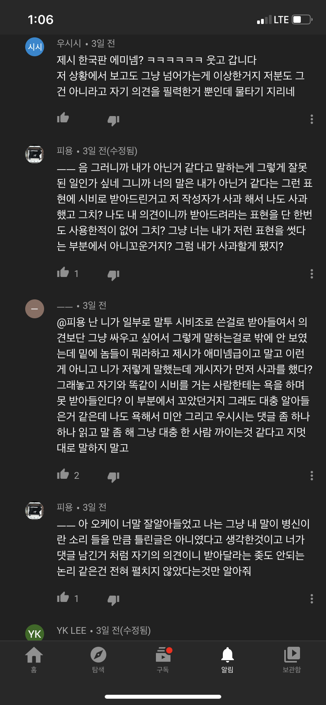This screenshot has height=705, width=326.
Task: Dislike the comment by 우시시
Action: coord(113,120)
